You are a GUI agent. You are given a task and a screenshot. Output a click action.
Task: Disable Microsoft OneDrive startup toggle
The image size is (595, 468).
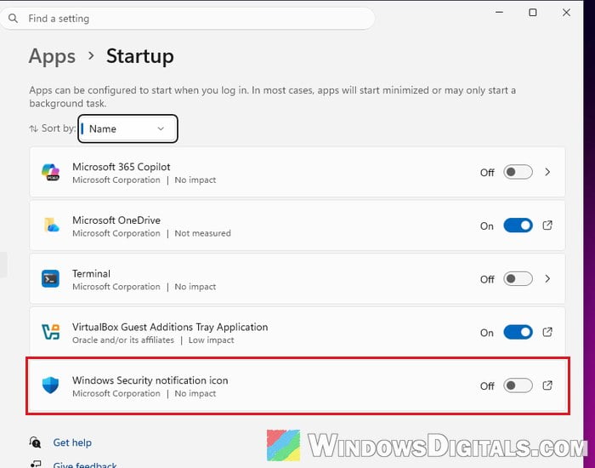click(518, 225)
